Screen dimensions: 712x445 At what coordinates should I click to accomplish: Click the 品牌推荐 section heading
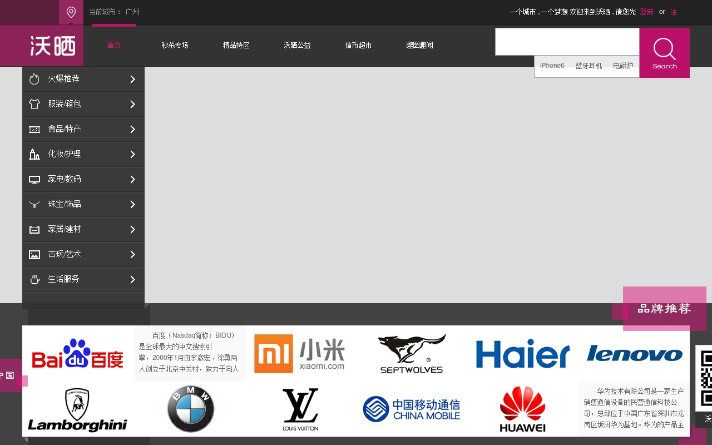pos(664,308)
